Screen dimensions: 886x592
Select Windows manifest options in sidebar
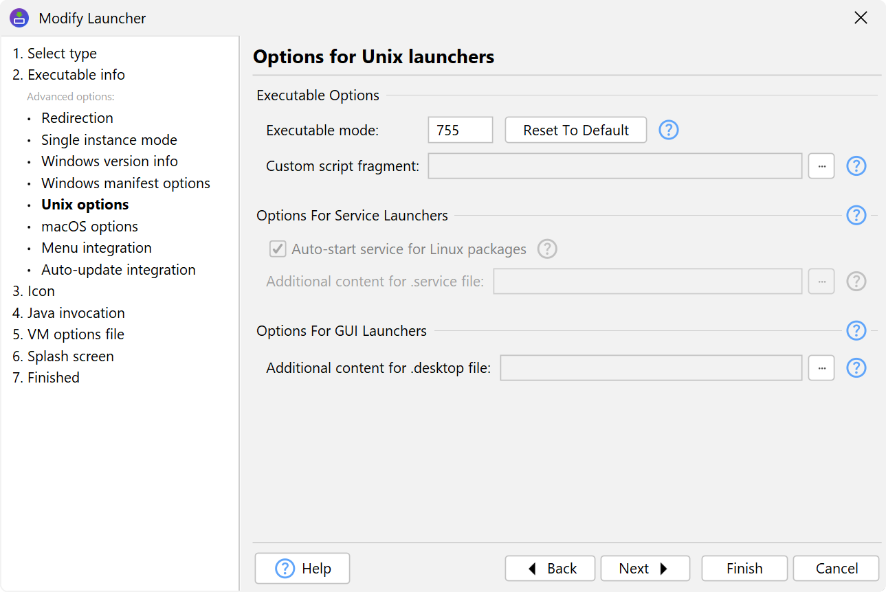(x=125, y=183)
